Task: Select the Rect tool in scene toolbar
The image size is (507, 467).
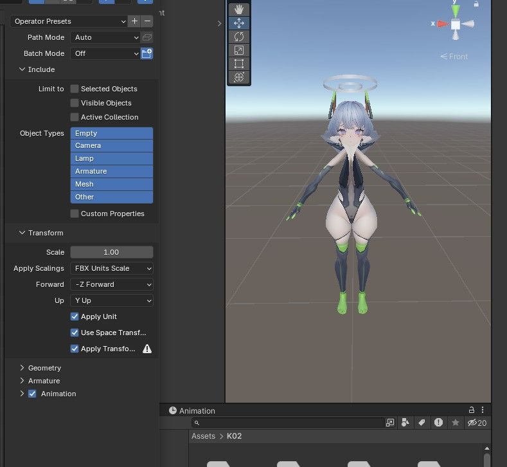Action: click(x=239, y=64)
